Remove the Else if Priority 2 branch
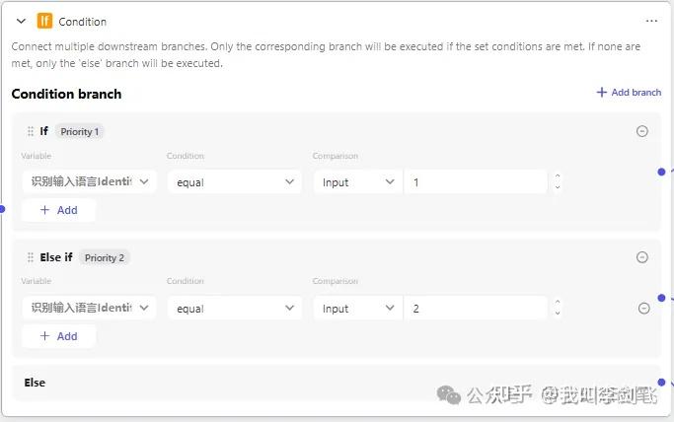674x422 pixels. 642,257
